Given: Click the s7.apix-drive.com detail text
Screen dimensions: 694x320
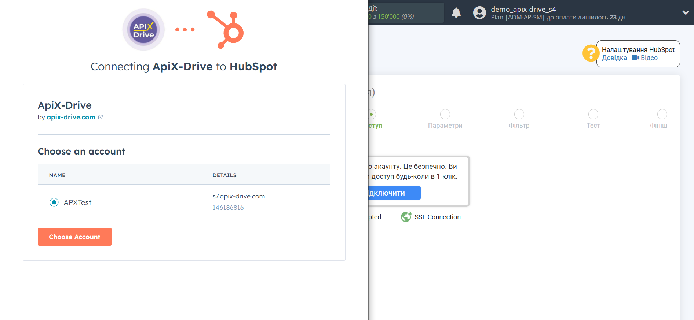Looking at the screenshot, I should tap(238, 196).
